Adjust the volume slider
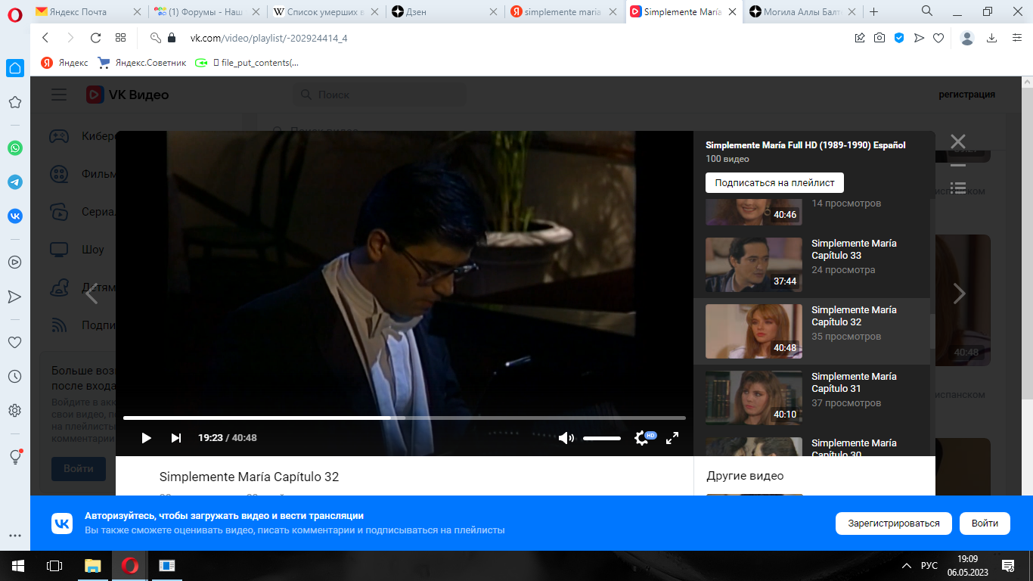The height and width of the screenshot is (581, 1033). pyautogui.click(x=602, y=438)
